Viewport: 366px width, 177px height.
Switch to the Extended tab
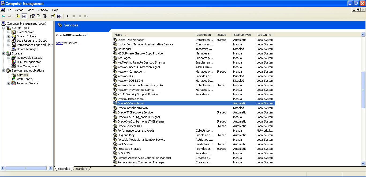pos(64,169)
